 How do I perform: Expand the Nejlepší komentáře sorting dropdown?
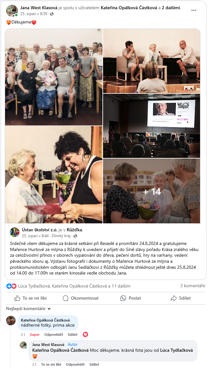coord(28,309)
